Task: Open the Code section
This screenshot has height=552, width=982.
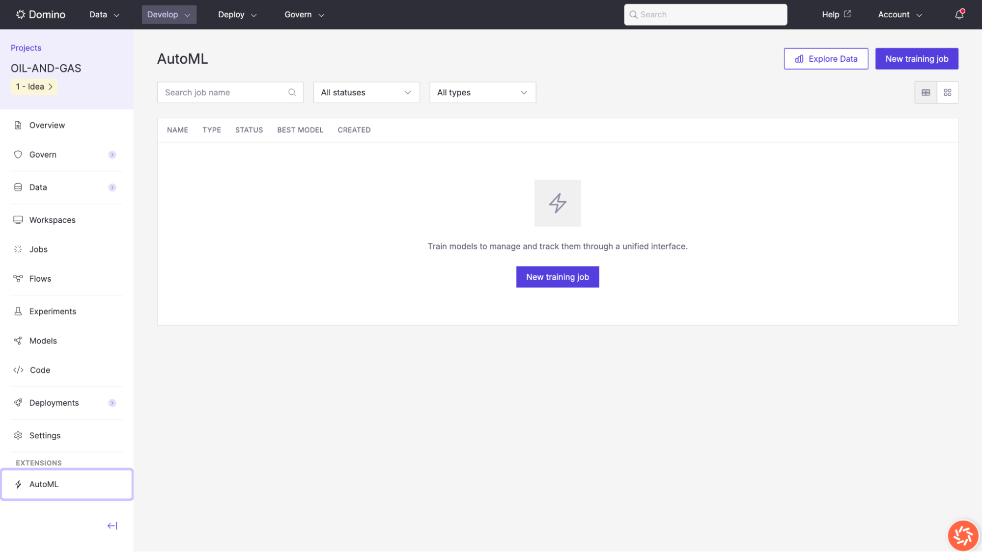Action: (40, 370)
